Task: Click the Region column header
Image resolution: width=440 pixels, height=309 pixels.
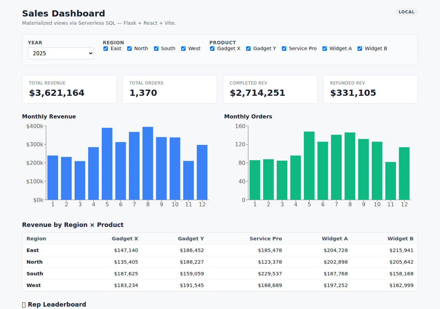Action: (36, 239)
